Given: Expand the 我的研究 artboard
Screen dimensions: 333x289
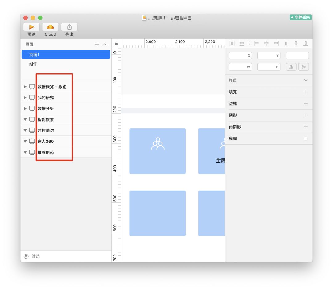Looking at the screenshot, I should [x=25, y=98].
